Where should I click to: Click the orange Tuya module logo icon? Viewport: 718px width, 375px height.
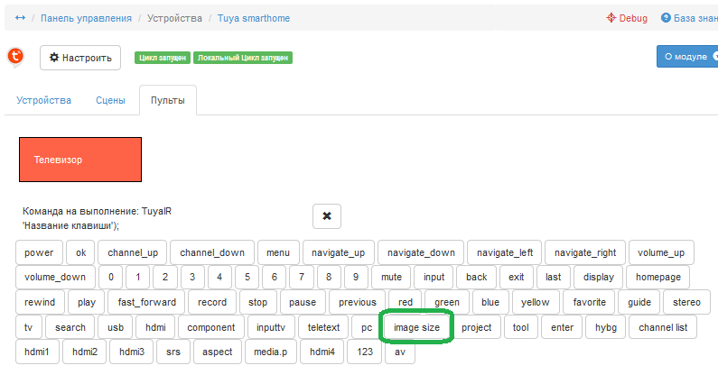(x=15, y=57)
